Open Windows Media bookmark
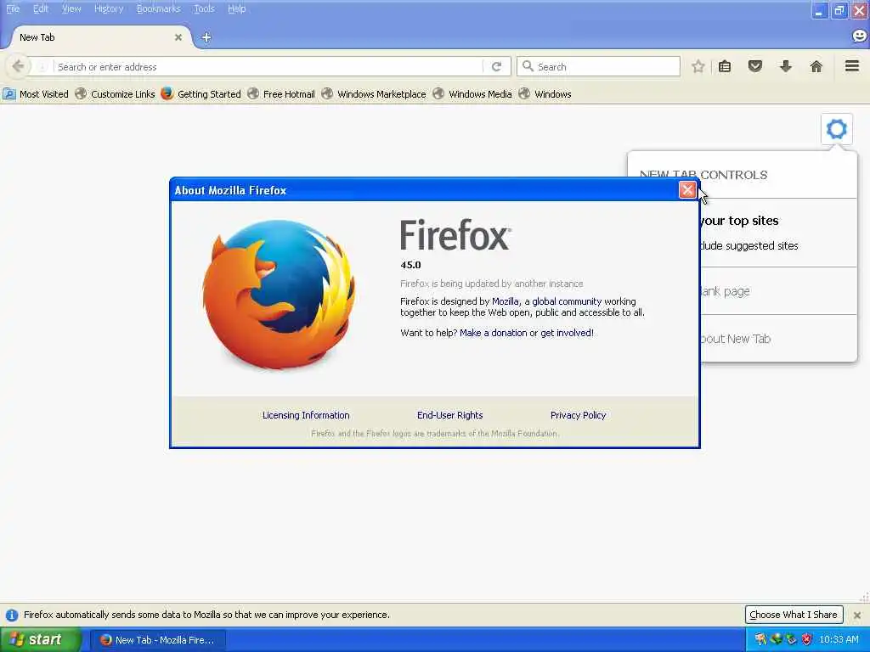The width and height of the screenshot is (870, 652). click(472, 94)
